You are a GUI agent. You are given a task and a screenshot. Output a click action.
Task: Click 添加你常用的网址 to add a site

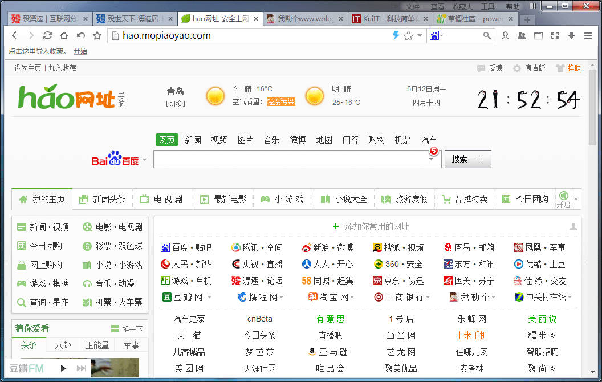click(x=371, y=227)
